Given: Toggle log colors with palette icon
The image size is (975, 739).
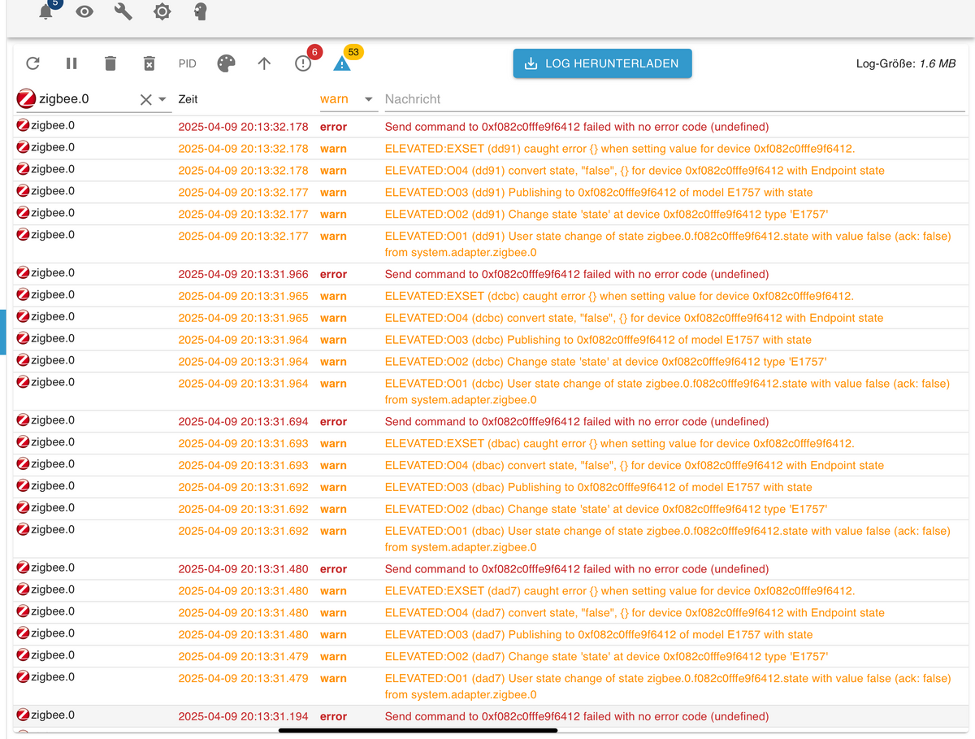Looking at the screenshot, I should [x=226, y=63].
